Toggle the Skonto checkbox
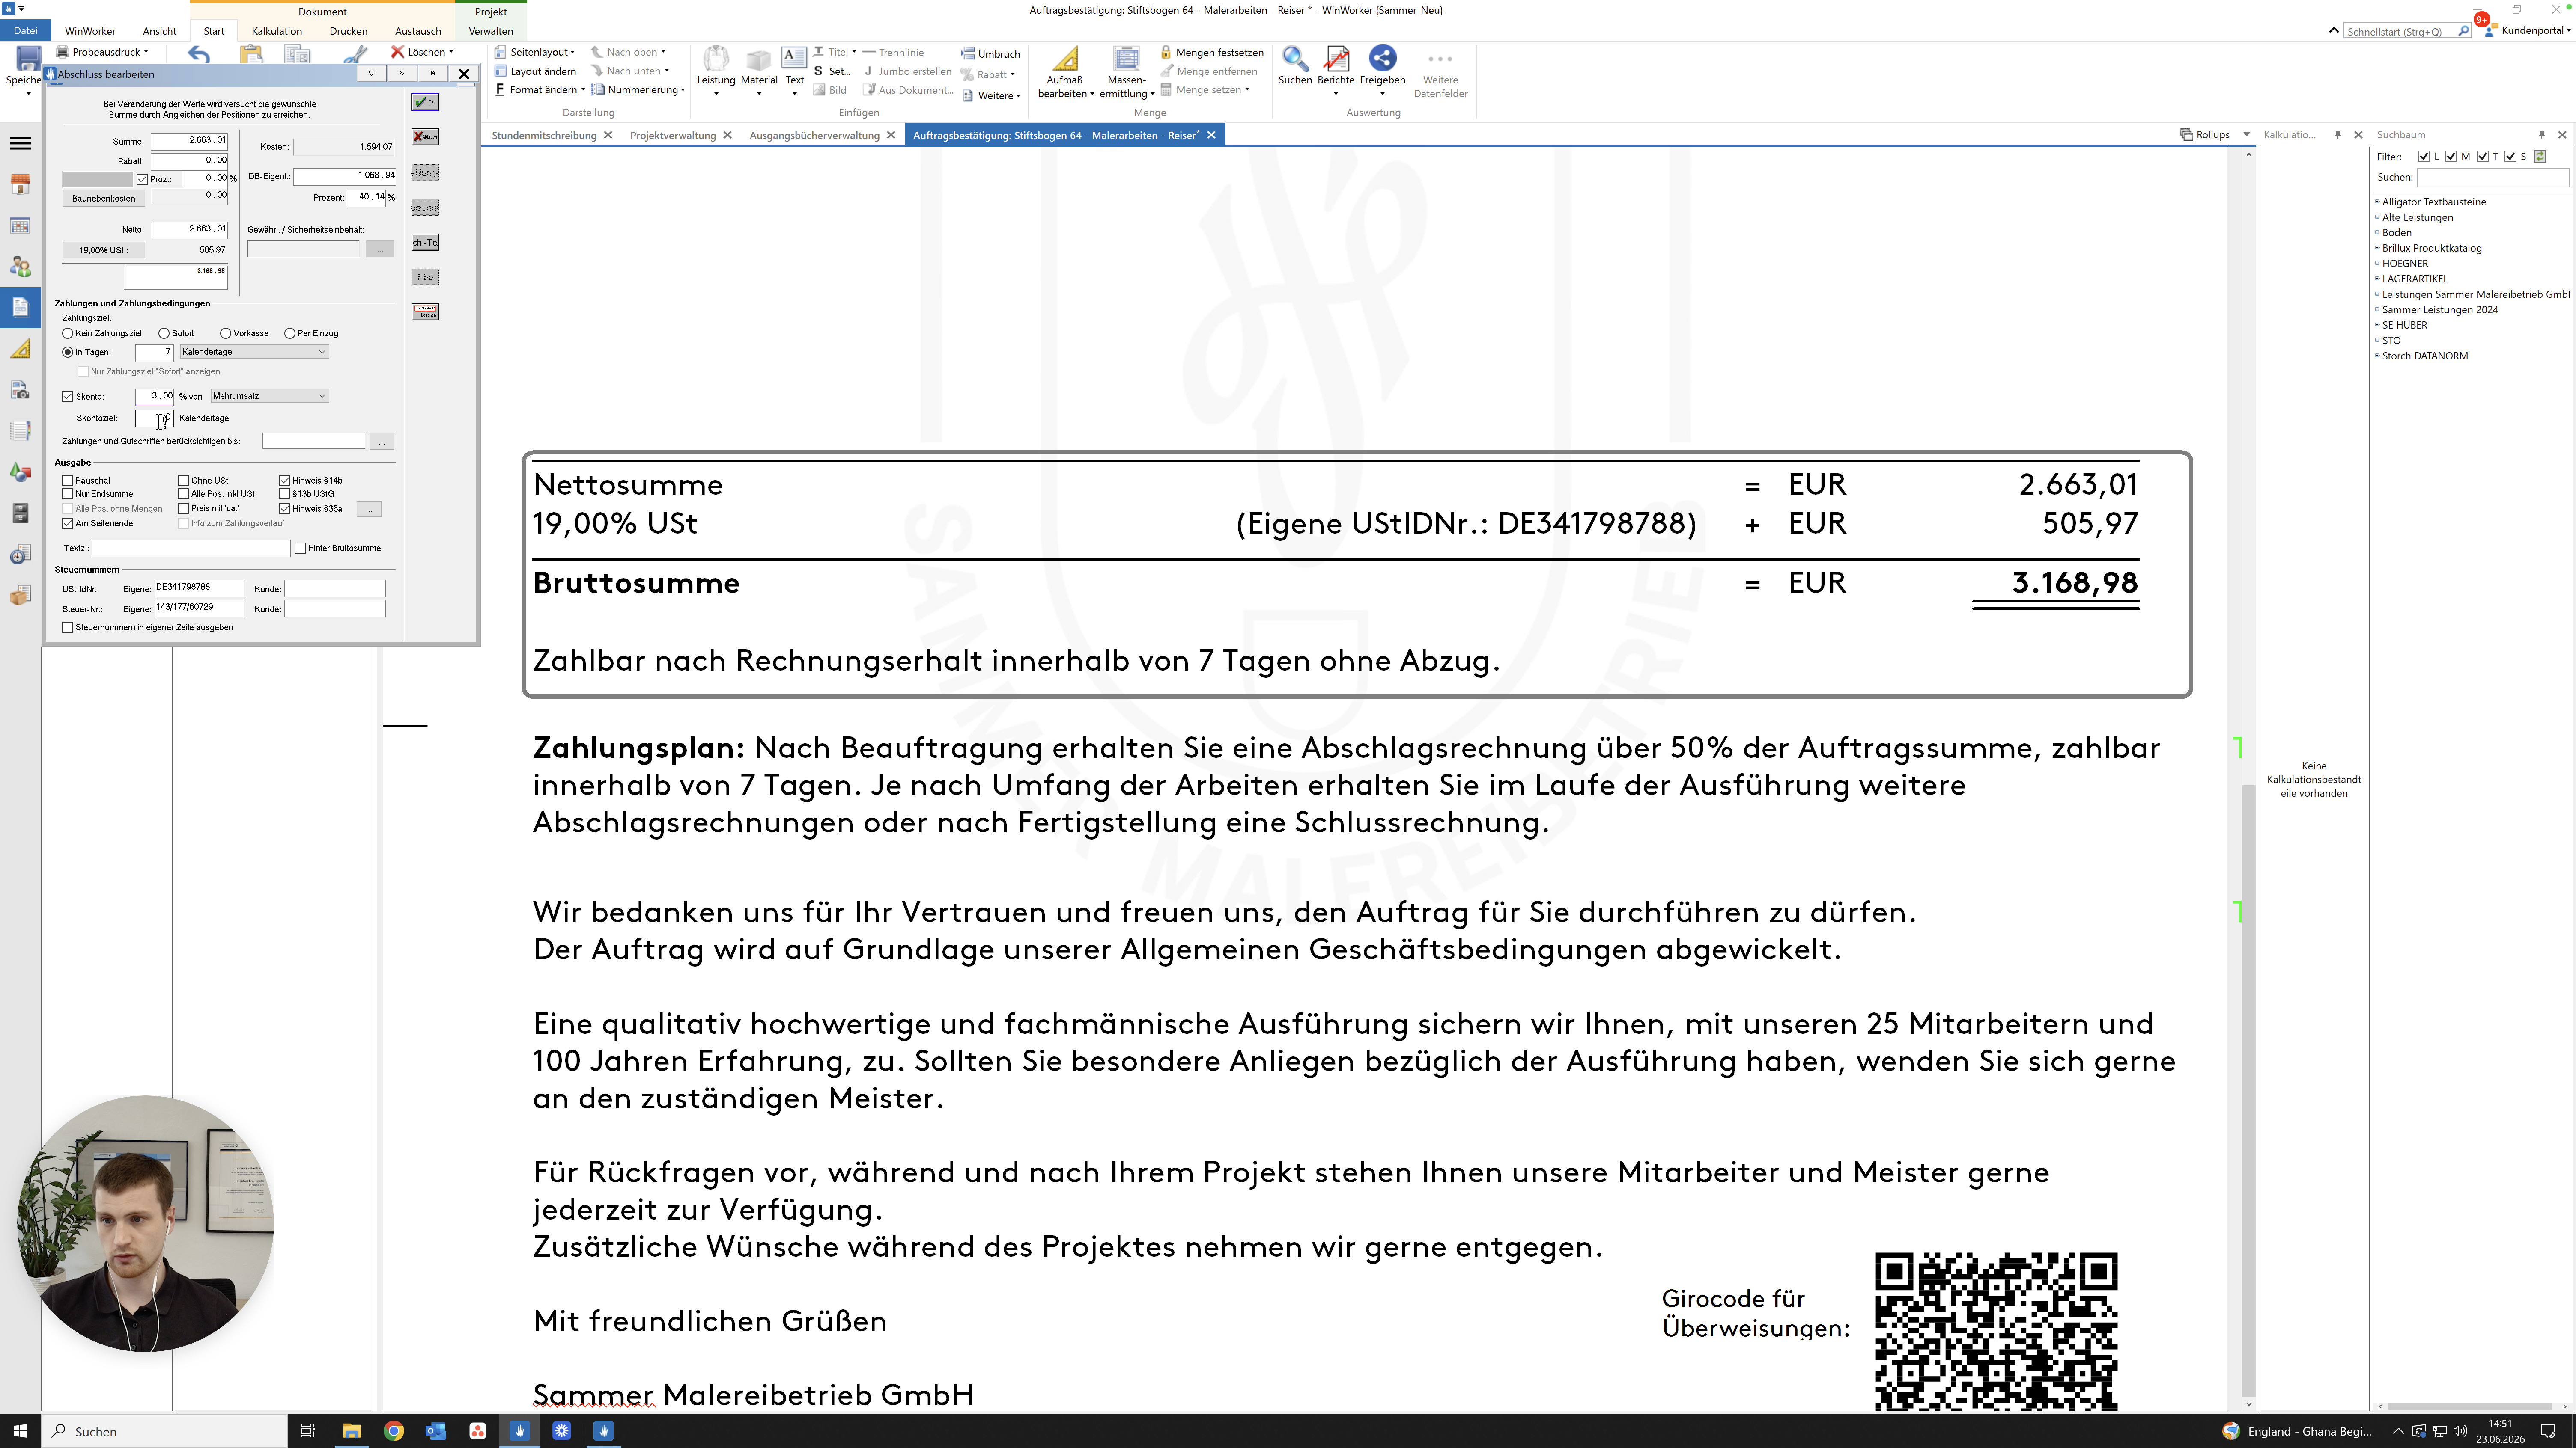This screenshot has width=2576, height=1448. [68, 397]
